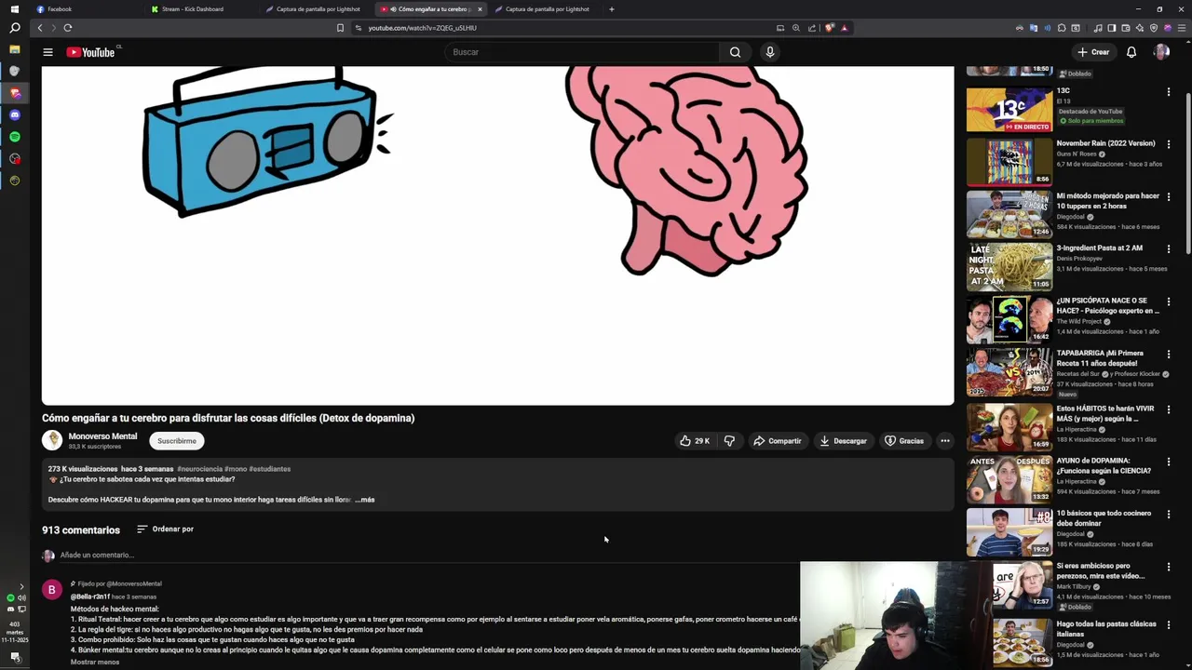Open options for TAPABARRIGA video
Image resolution: width=1192 pixels, height=670 pixels.
pyautogui.click(x=1169, y=355)
